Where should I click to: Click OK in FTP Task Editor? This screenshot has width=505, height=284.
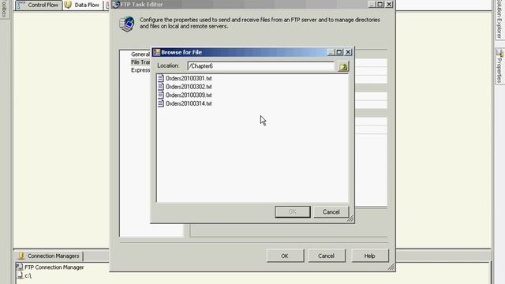[285, 256]
